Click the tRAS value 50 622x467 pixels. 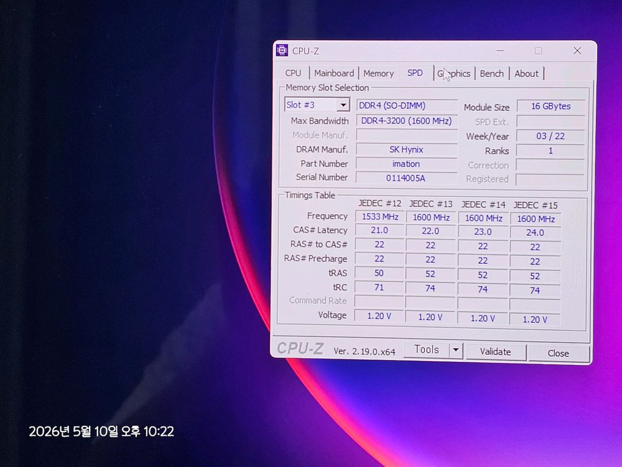pyautogui.click(x=379, y=273)
